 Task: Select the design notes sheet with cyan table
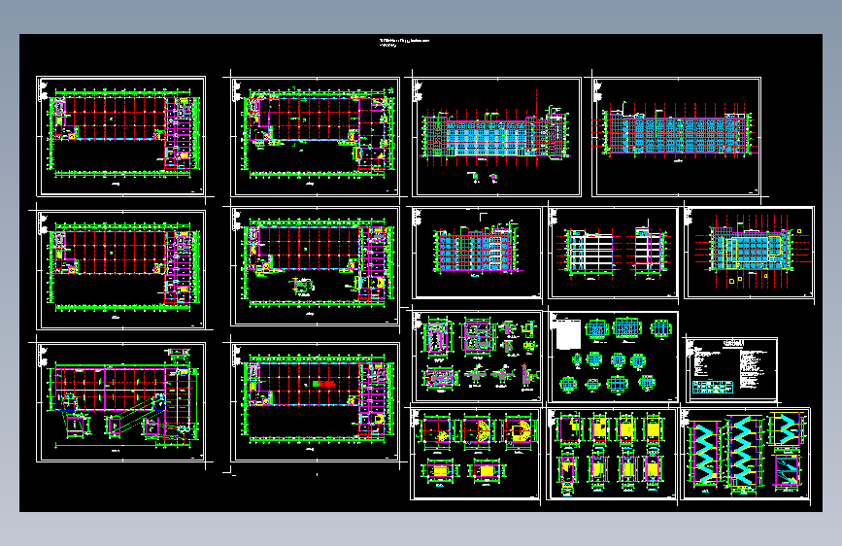(732, 370)
